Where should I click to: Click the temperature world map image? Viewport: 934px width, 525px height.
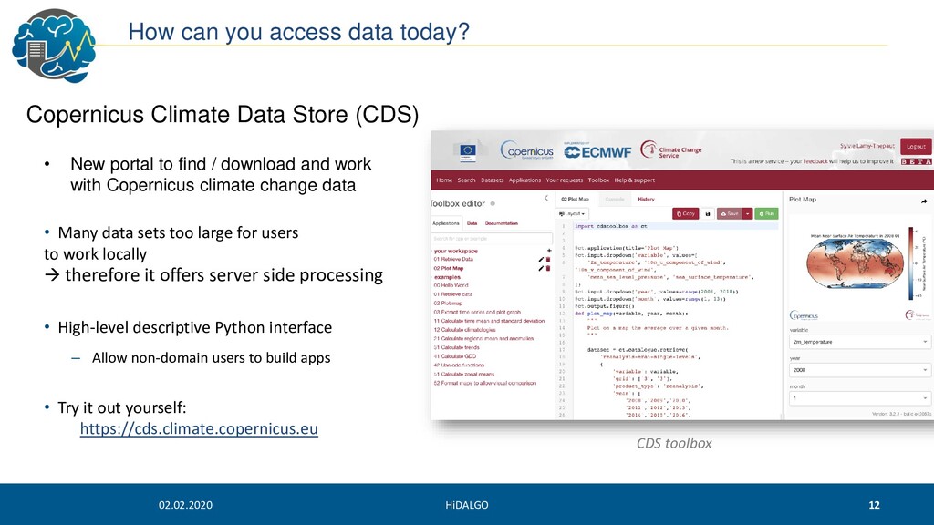point(855,265)
